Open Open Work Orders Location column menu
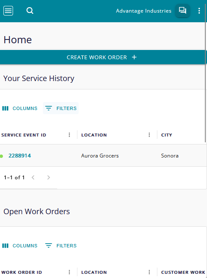Screen dimensions: 207x278 click(x=149, y=272)
